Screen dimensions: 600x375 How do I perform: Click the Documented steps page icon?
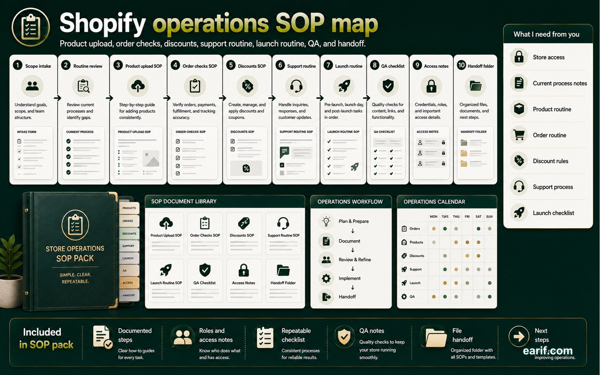102,337
